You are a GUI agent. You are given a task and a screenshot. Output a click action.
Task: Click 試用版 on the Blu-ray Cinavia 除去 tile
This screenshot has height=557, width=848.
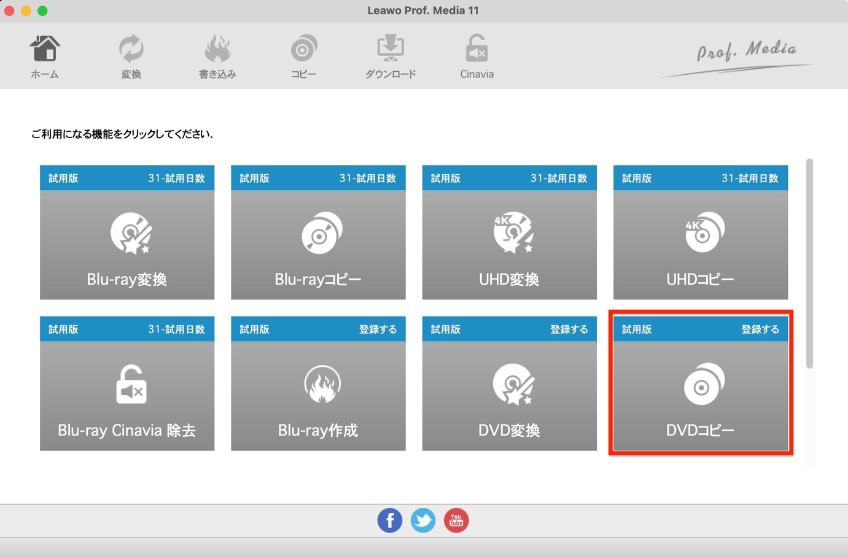(x=63, y=329)
